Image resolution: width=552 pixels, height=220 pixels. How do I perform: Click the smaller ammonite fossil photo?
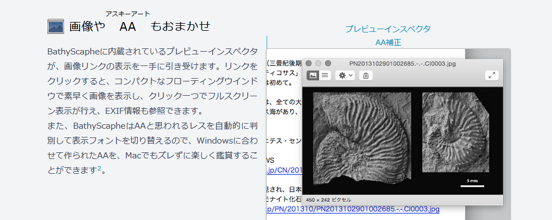(455, 133)
